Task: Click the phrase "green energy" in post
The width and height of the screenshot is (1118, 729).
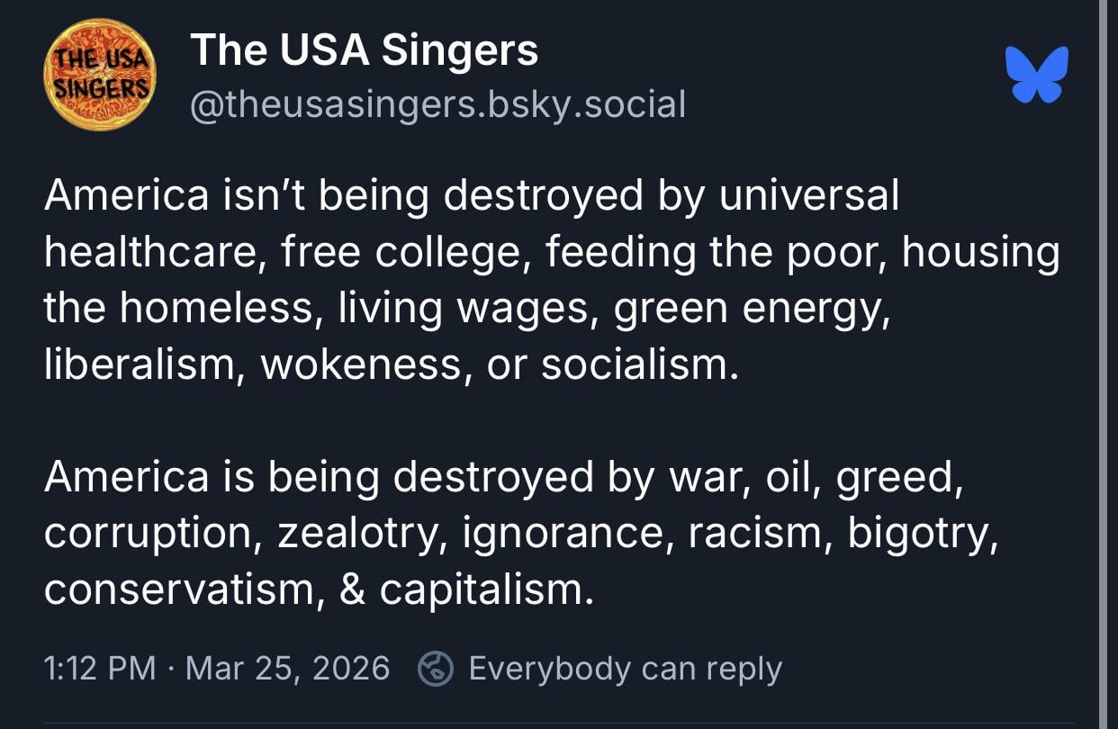Action: pos(750,309)
